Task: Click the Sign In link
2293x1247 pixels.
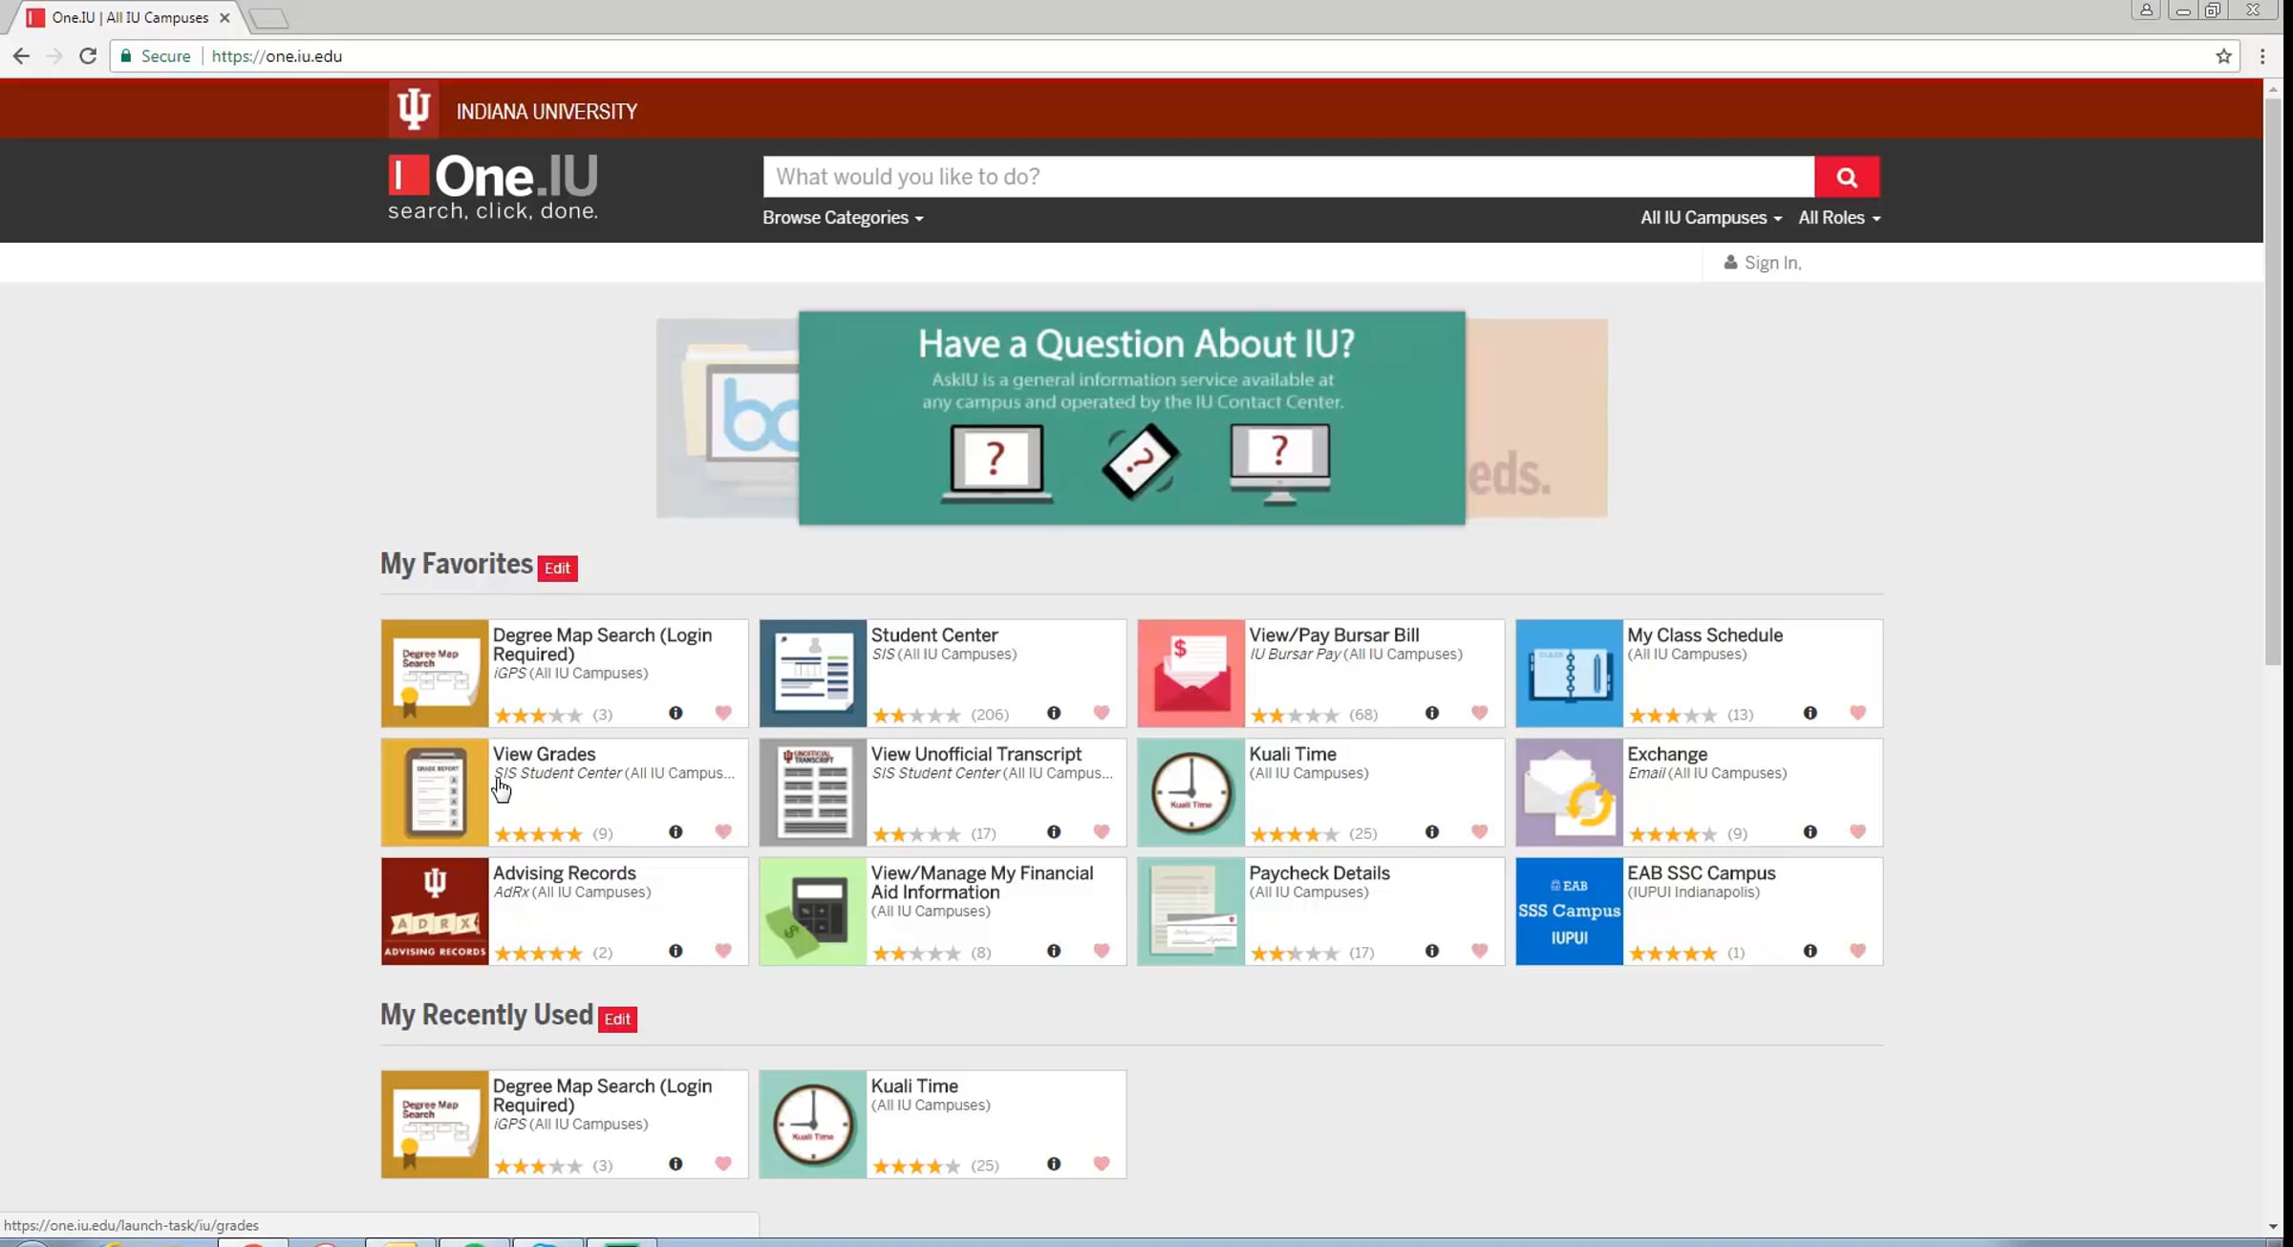Action: (x=1763, y=263)
